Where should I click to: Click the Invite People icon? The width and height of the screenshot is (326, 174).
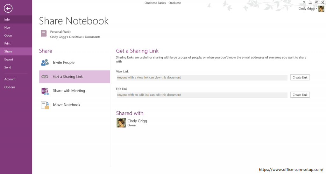pos(45,62)
